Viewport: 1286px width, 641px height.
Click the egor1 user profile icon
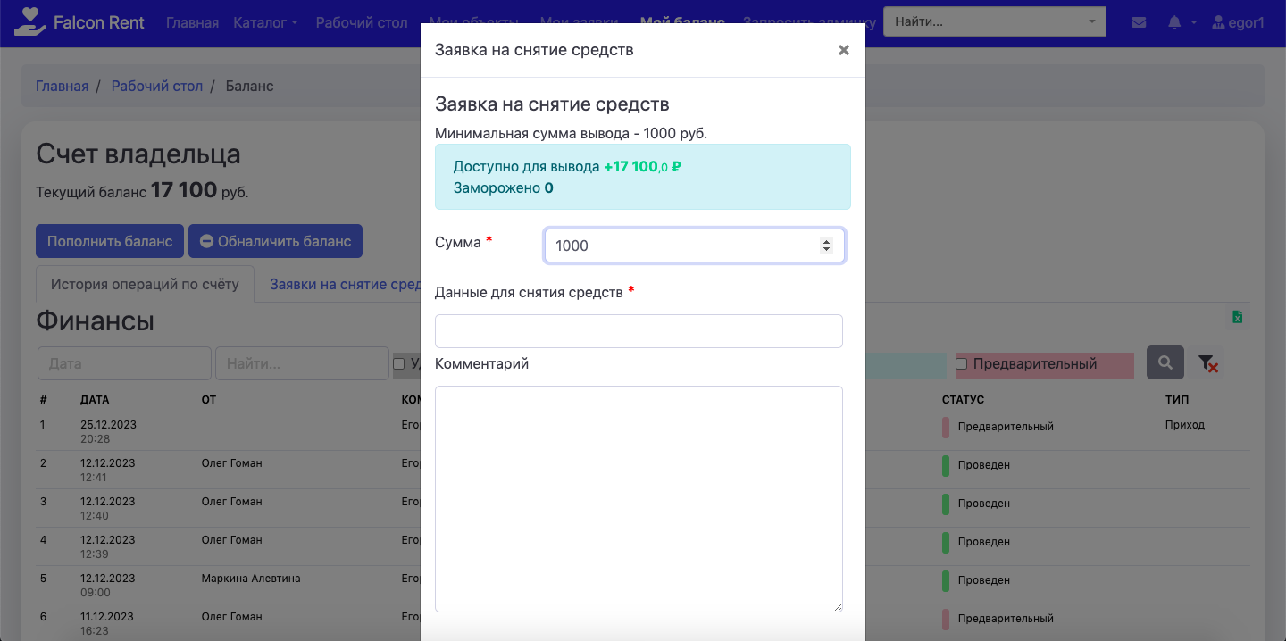(1217, 23)
